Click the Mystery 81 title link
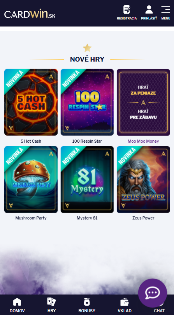 pyautogui.click(x=87, y=218)
